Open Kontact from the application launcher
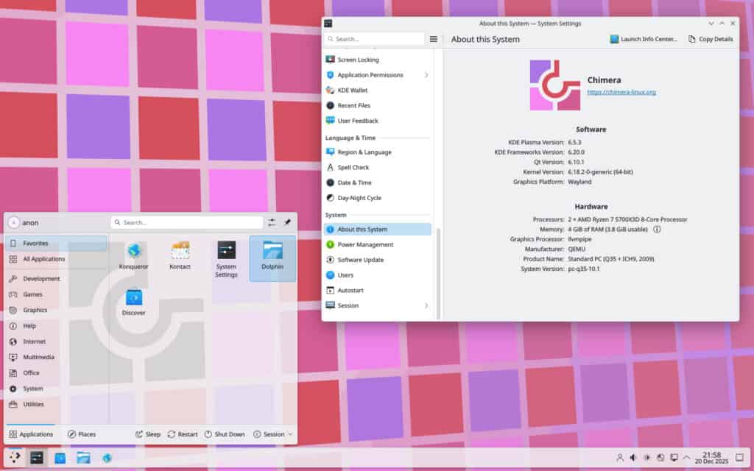The image size is (754, 471). pyautogui.click(x=179, y=255)
